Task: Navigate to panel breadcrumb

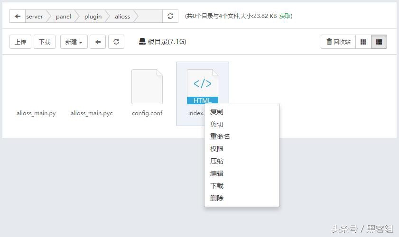Action: pos(64,17)
